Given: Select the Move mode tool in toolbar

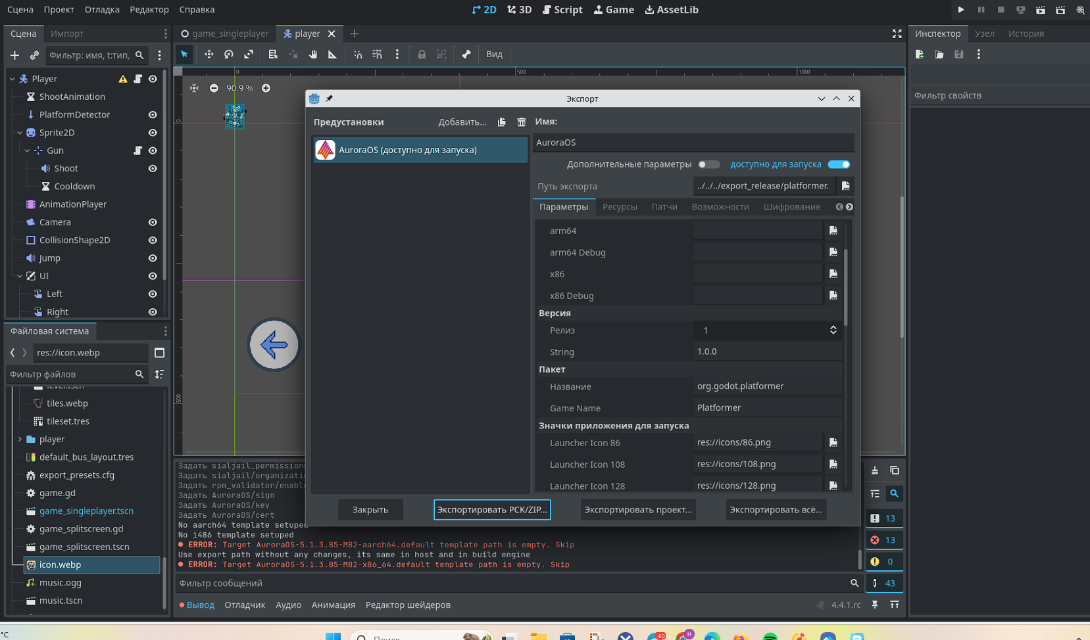Looking at the screenshot, I should click(x=209, y=55).
